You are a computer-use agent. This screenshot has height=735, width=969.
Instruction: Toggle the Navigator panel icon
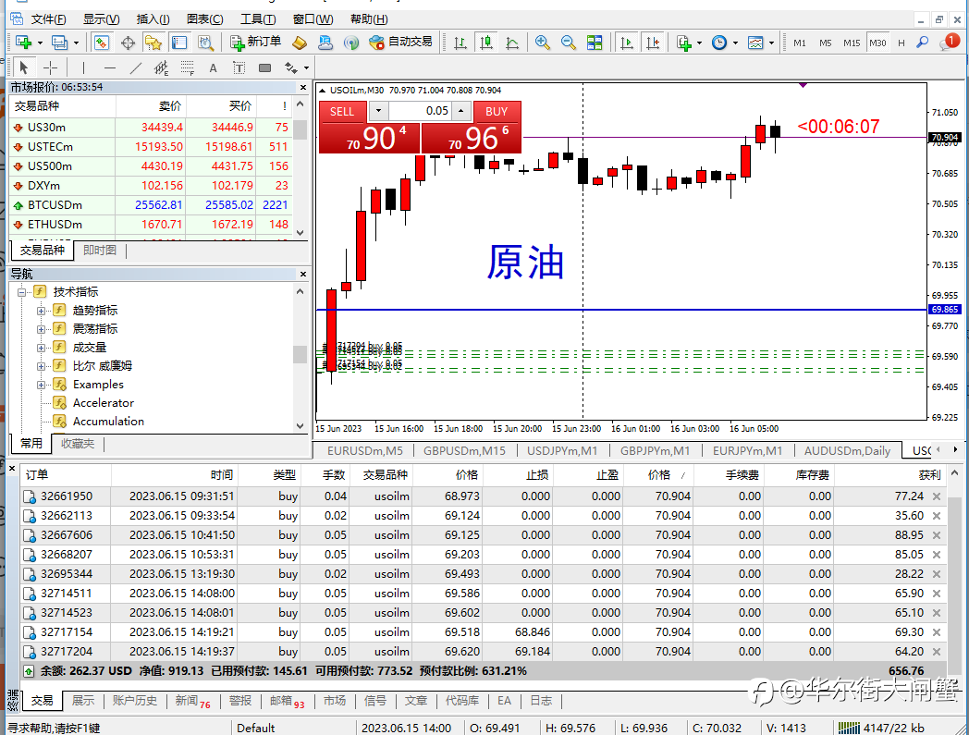coord(153,42)
